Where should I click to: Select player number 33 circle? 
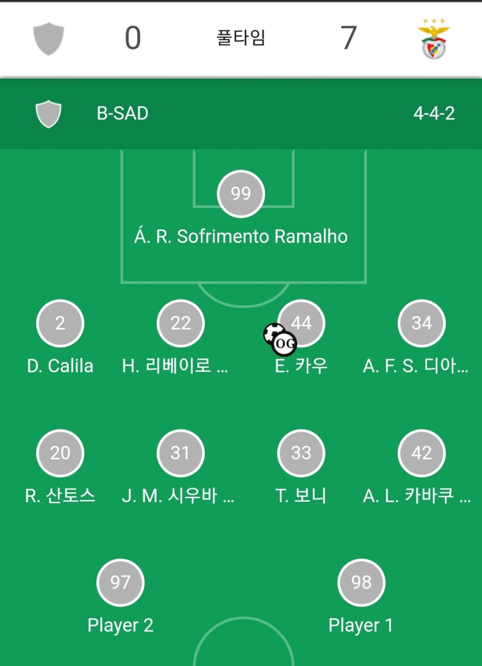(x=301, y=453)
